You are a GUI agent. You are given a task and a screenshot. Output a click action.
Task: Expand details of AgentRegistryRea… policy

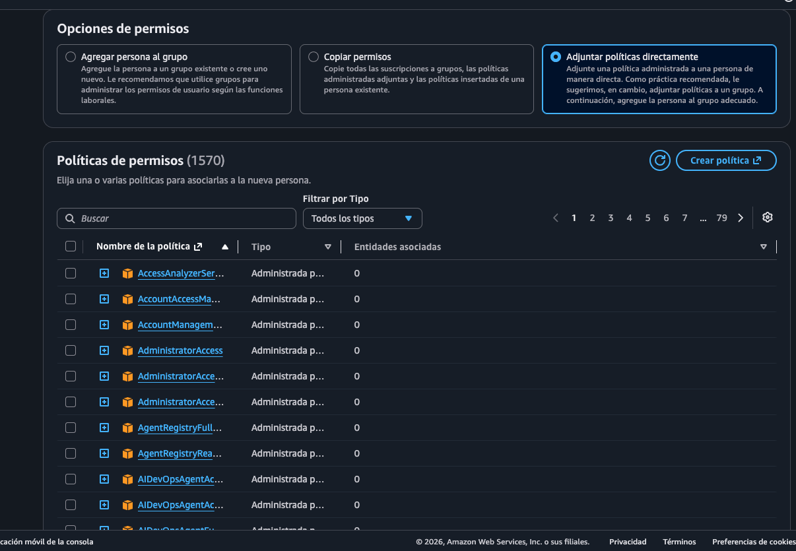(x=104, y=453)
